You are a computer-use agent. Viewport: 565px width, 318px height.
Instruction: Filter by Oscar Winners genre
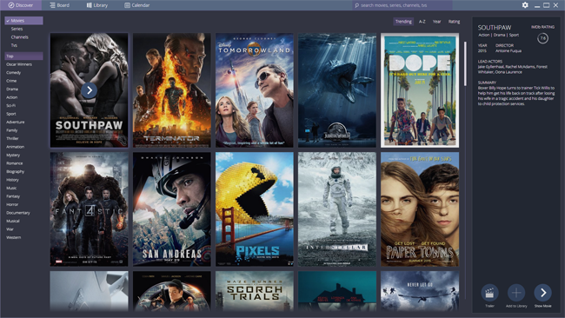[x=19, y=64]
